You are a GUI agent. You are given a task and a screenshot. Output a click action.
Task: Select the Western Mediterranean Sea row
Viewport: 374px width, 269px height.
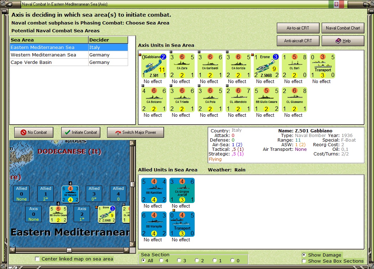click(69, 55)
